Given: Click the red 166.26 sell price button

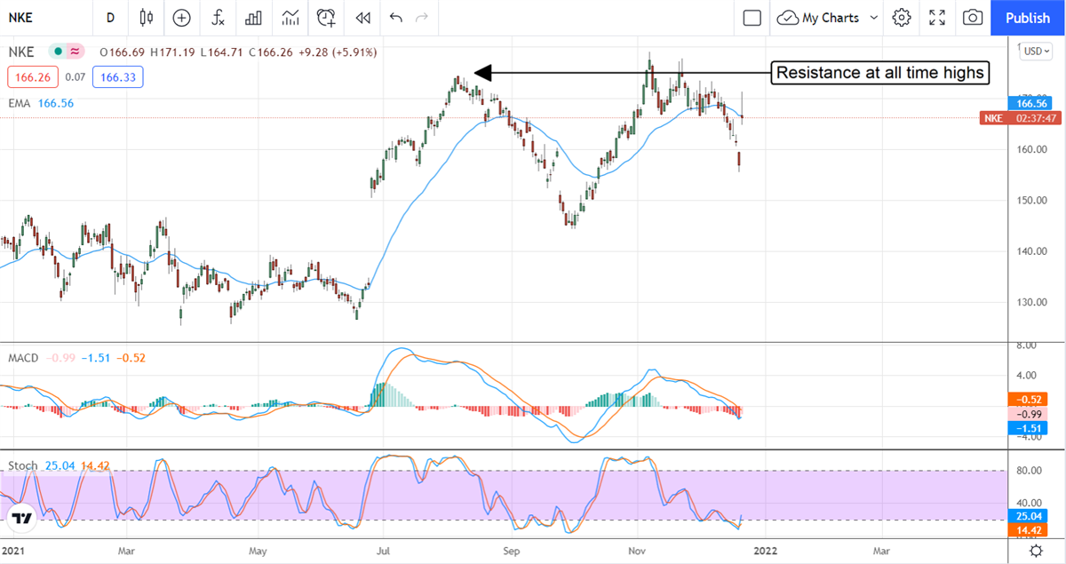Looking at the screenshot, I should click(x=32, y=78).
